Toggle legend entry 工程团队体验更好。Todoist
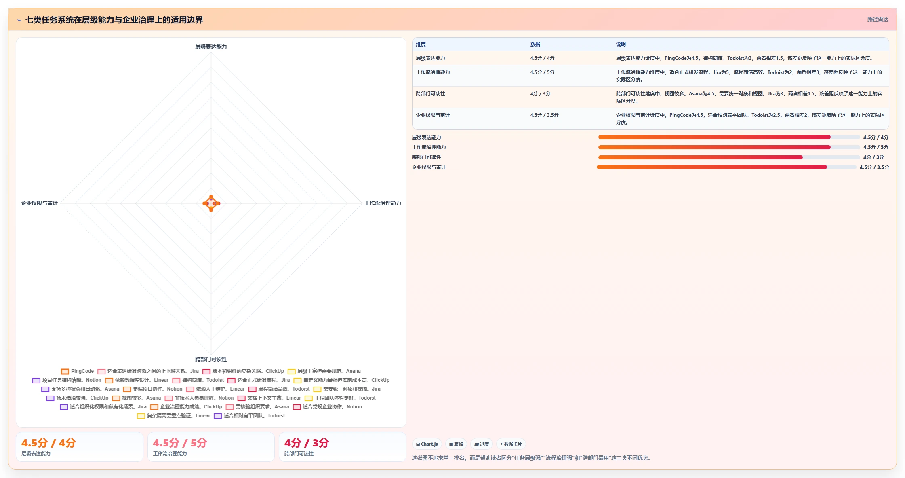 [340, 398]
